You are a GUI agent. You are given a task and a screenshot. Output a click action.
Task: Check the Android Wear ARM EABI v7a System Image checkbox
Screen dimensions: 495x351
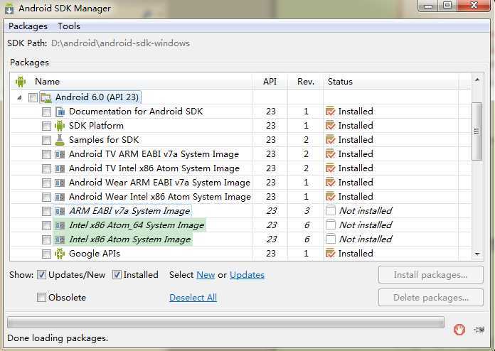click(46, 183)
